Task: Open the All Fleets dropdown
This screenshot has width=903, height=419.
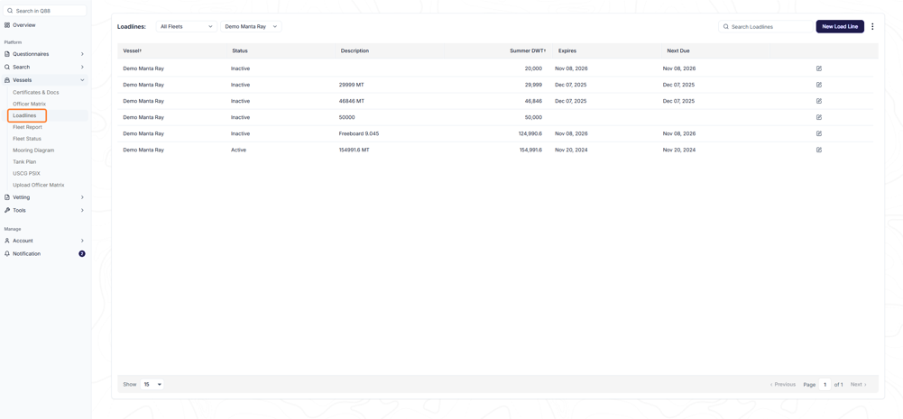Action: 187,26
